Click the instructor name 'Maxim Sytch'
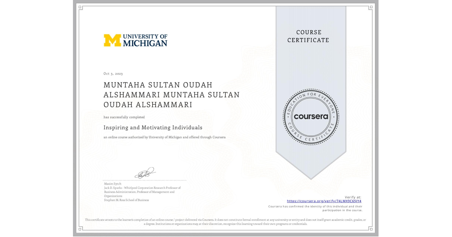Image resolution: width=452 pixels, height=237 pixels. (x=112, y=184)
